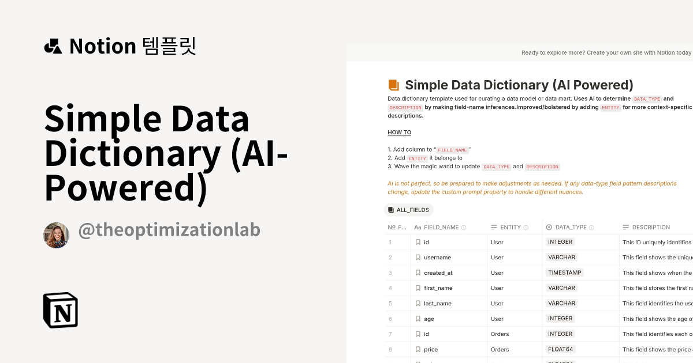Click the database icon on the ALL_FIELDS view
This screenshot has height=363, width=693.
click(x=391, y=210)
